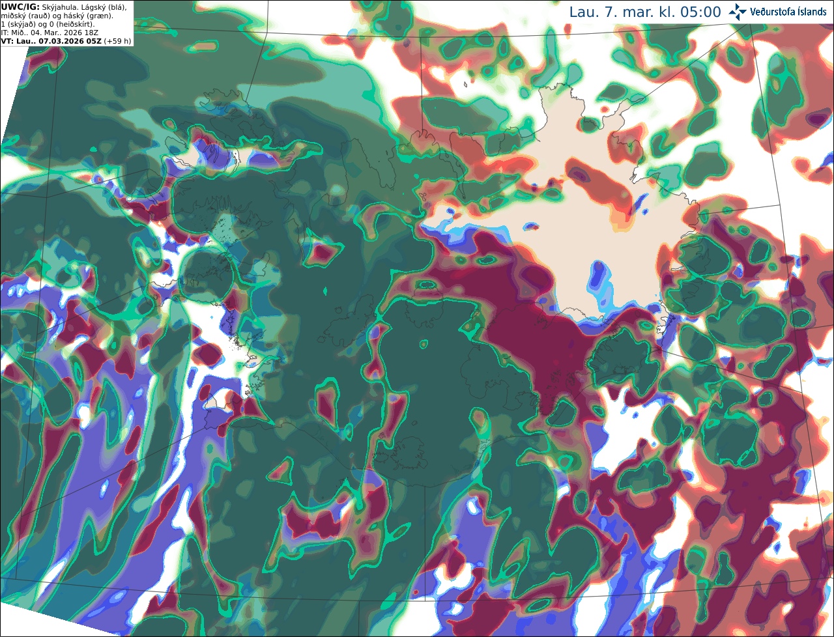Click 'Skýjahula. Lágský (blá),' legend text
The image size is (834, 637).
click(x=84, y=7)
